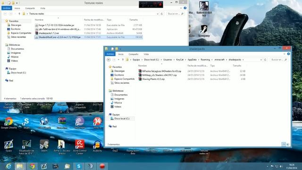Image resolution: width=302 pixels, height=170 pixels.
Task: Select shaderpacks1.7.2.rar file
Action: tap(49, 33)
